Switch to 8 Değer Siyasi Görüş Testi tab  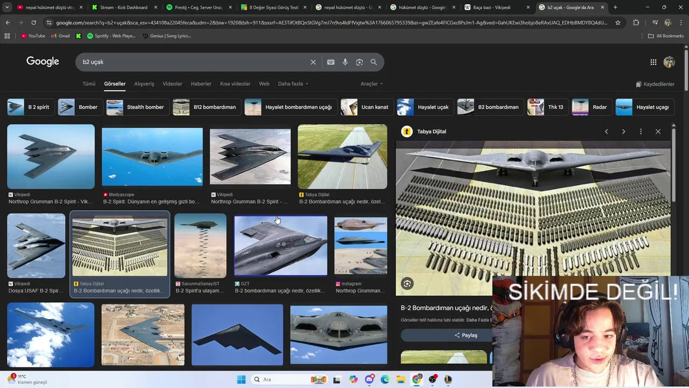(x=274, y=7)
